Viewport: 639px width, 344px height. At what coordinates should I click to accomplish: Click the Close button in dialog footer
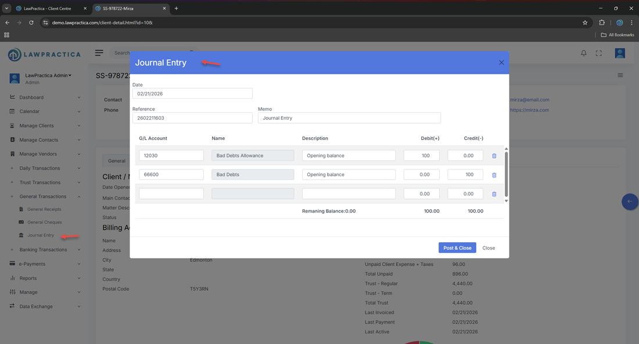489,248
